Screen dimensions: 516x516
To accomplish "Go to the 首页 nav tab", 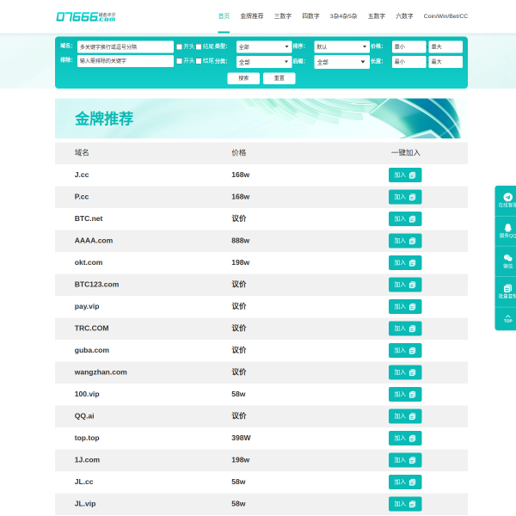I will tap(224, 16).
